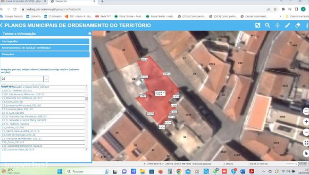This screenshot has width=309, height=175.
Task: Select the pointer arrow map tool
Action: [x=306, y=153]
